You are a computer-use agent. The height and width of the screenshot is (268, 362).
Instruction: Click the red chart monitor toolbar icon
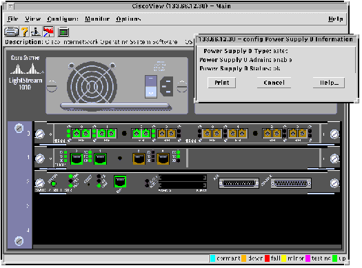point(48,32)
